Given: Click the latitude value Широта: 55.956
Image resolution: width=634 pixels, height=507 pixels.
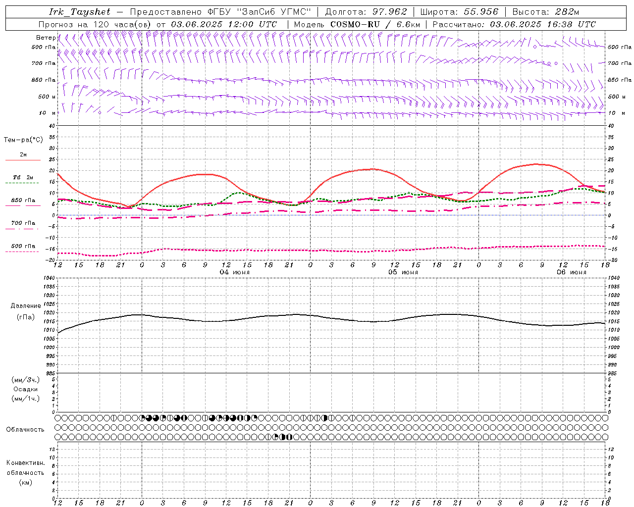Looking at the screenshot, I should click(x=459, y=12).
